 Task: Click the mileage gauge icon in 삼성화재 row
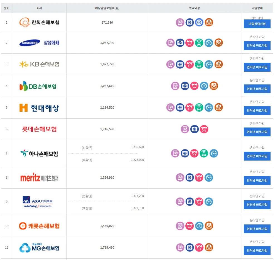[x=209, y=43]
